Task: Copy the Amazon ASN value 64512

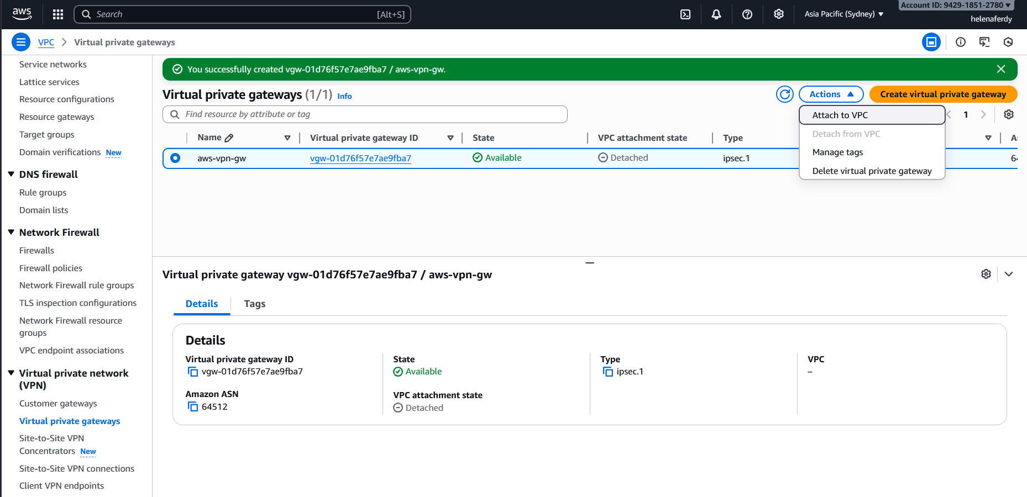Action: click(x=193, y=407)
